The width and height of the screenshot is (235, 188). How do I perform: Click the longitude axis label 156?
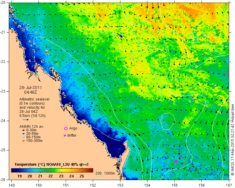(202, 185)
